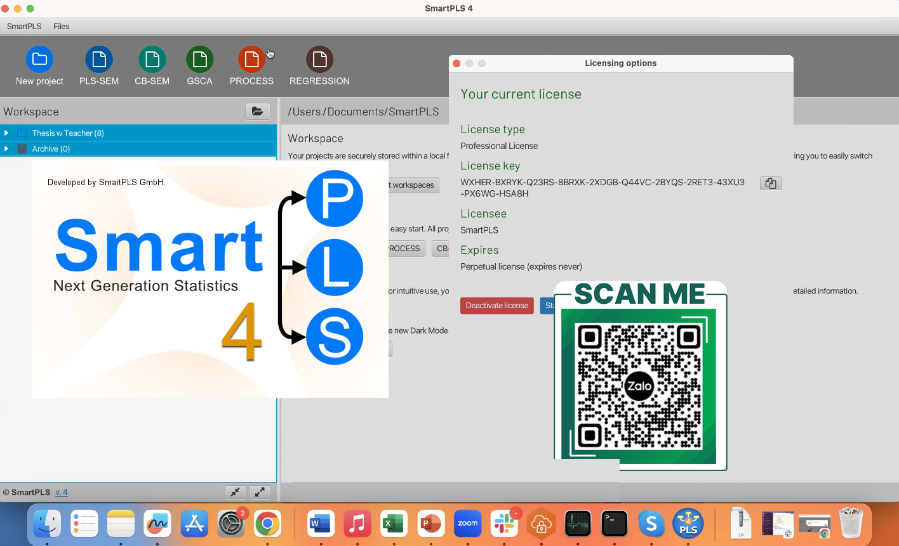Screen dimensions: 899x546
Task: Open the SmartPLS menu
Action: click(24, 27)
